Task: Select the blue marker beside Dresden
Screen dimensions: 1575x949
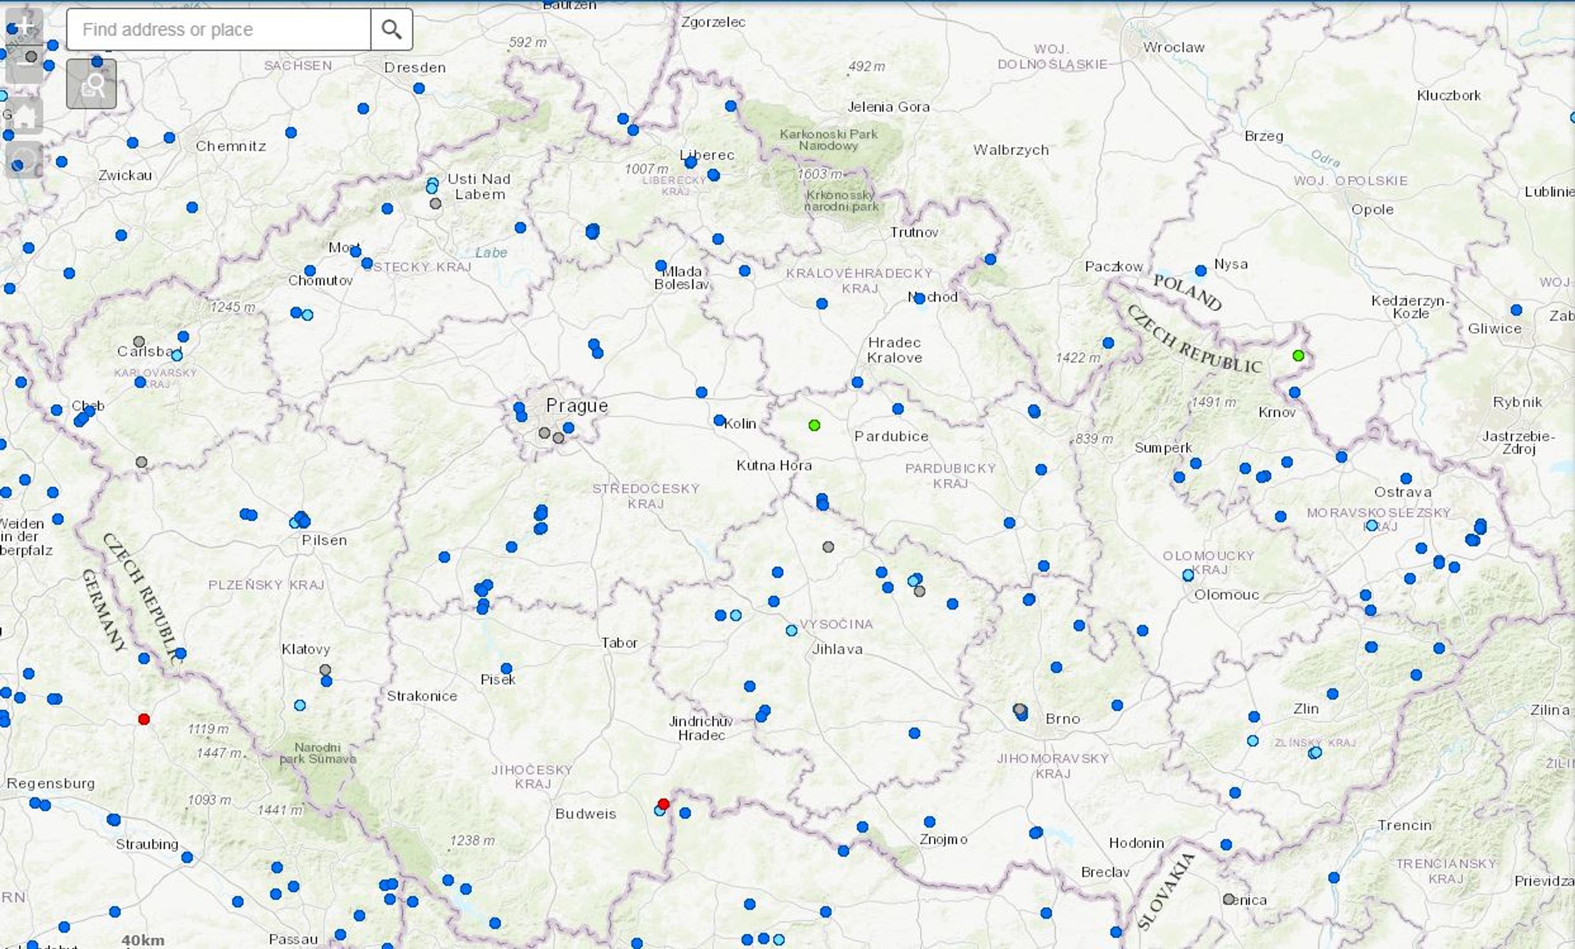Action: coord(419,89)
